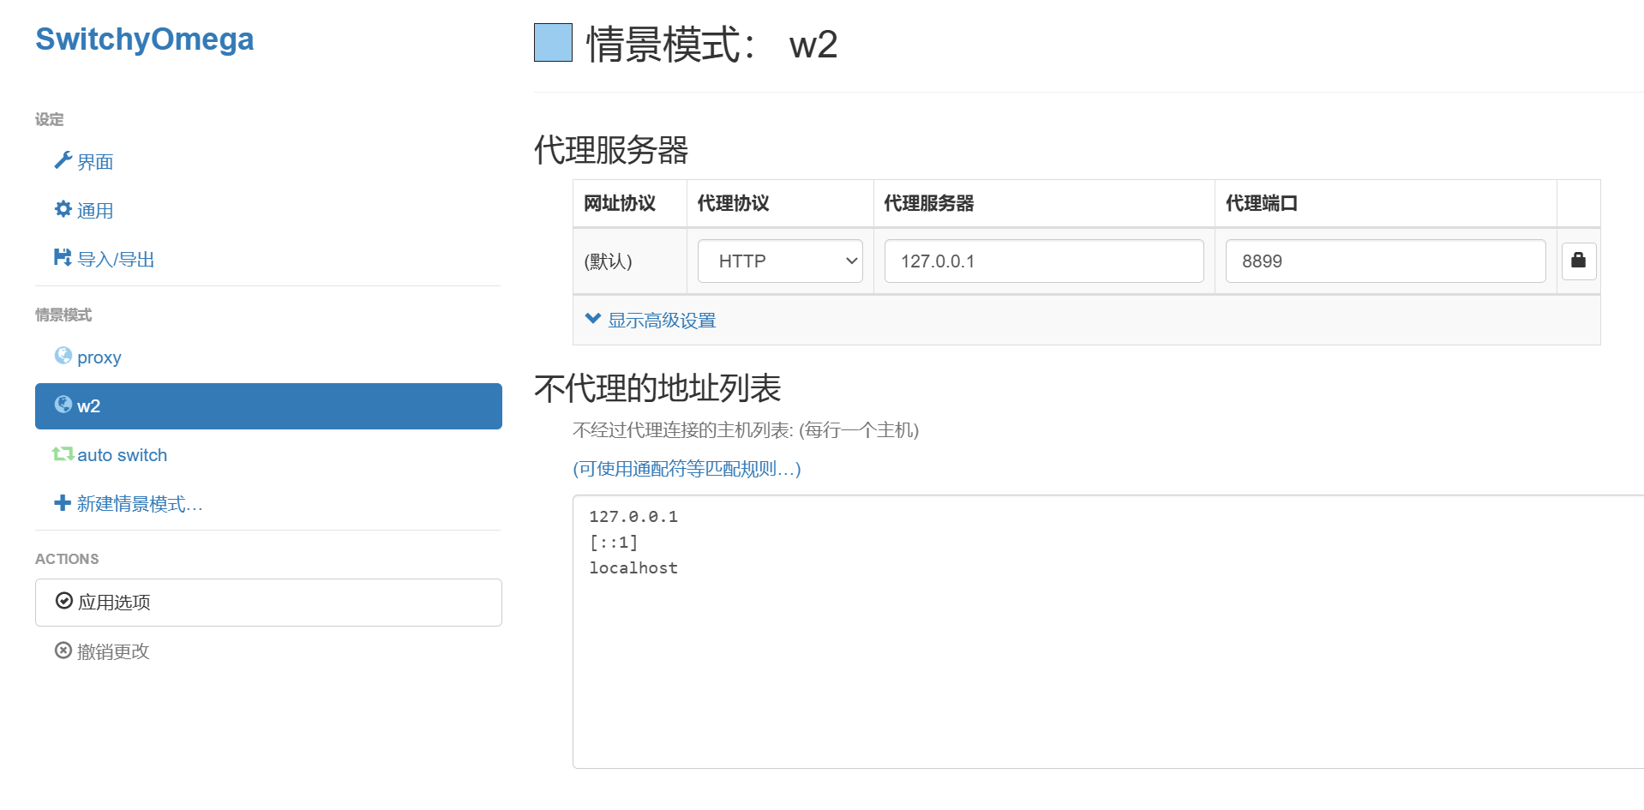Click the plus icon for 新建情景模式

[x=63, y=503]
